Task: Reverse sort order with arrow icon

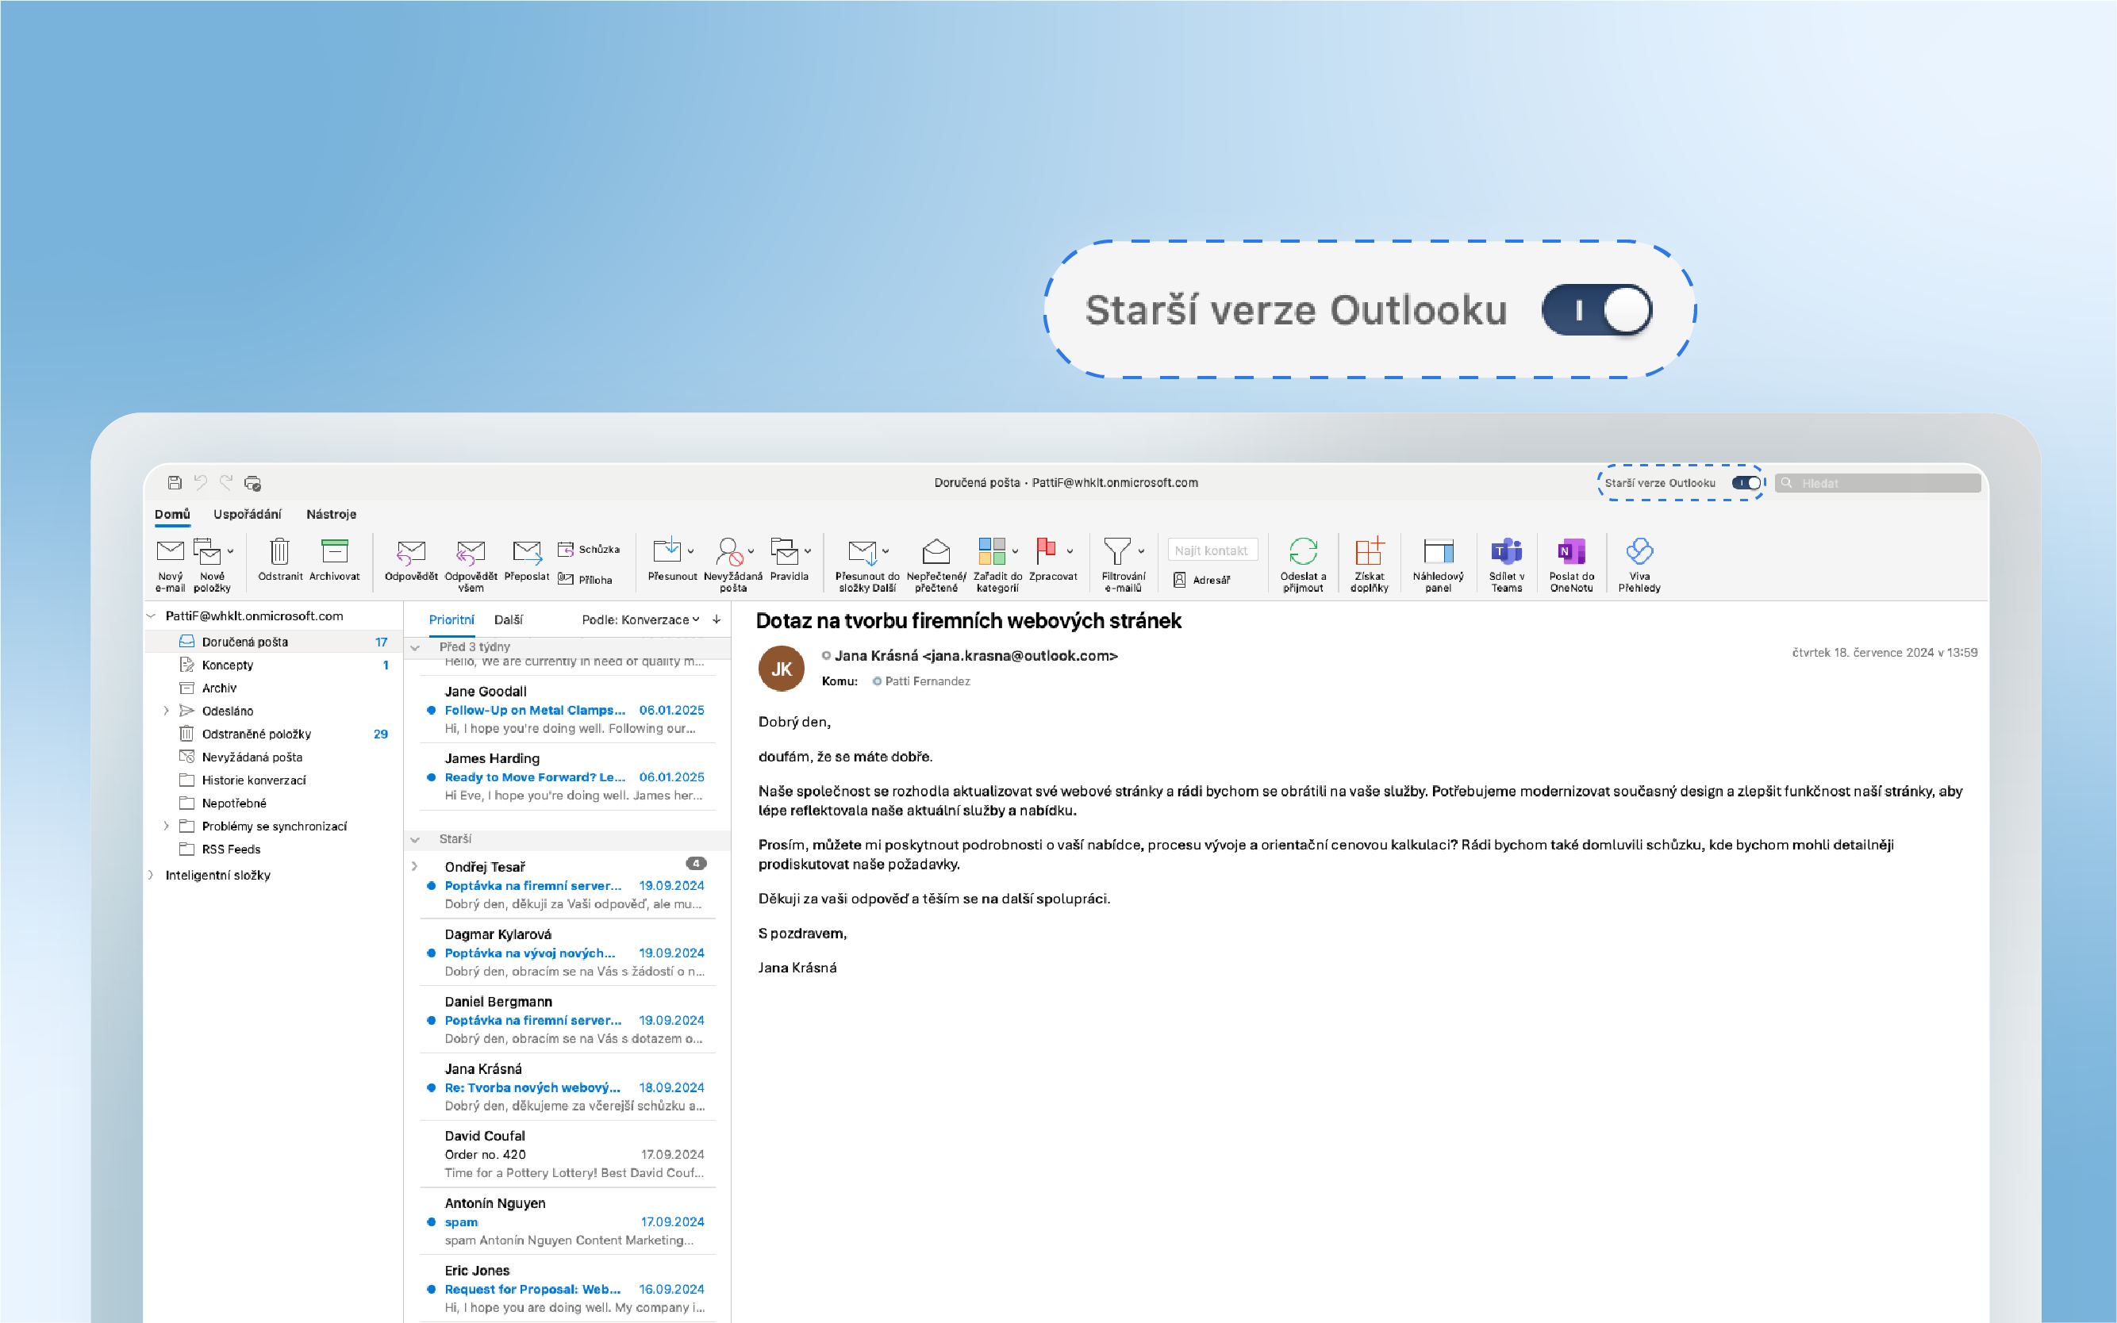Action: point(716,619)
